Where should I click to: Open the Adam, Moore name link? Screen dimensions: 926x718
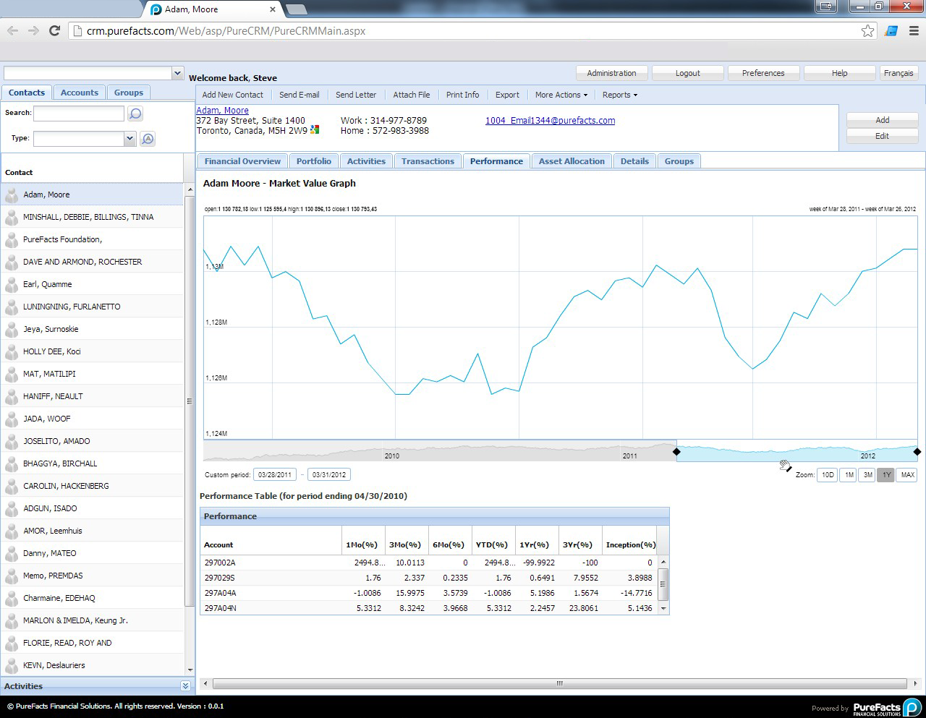pyautogui.click(x=223, y=111)
